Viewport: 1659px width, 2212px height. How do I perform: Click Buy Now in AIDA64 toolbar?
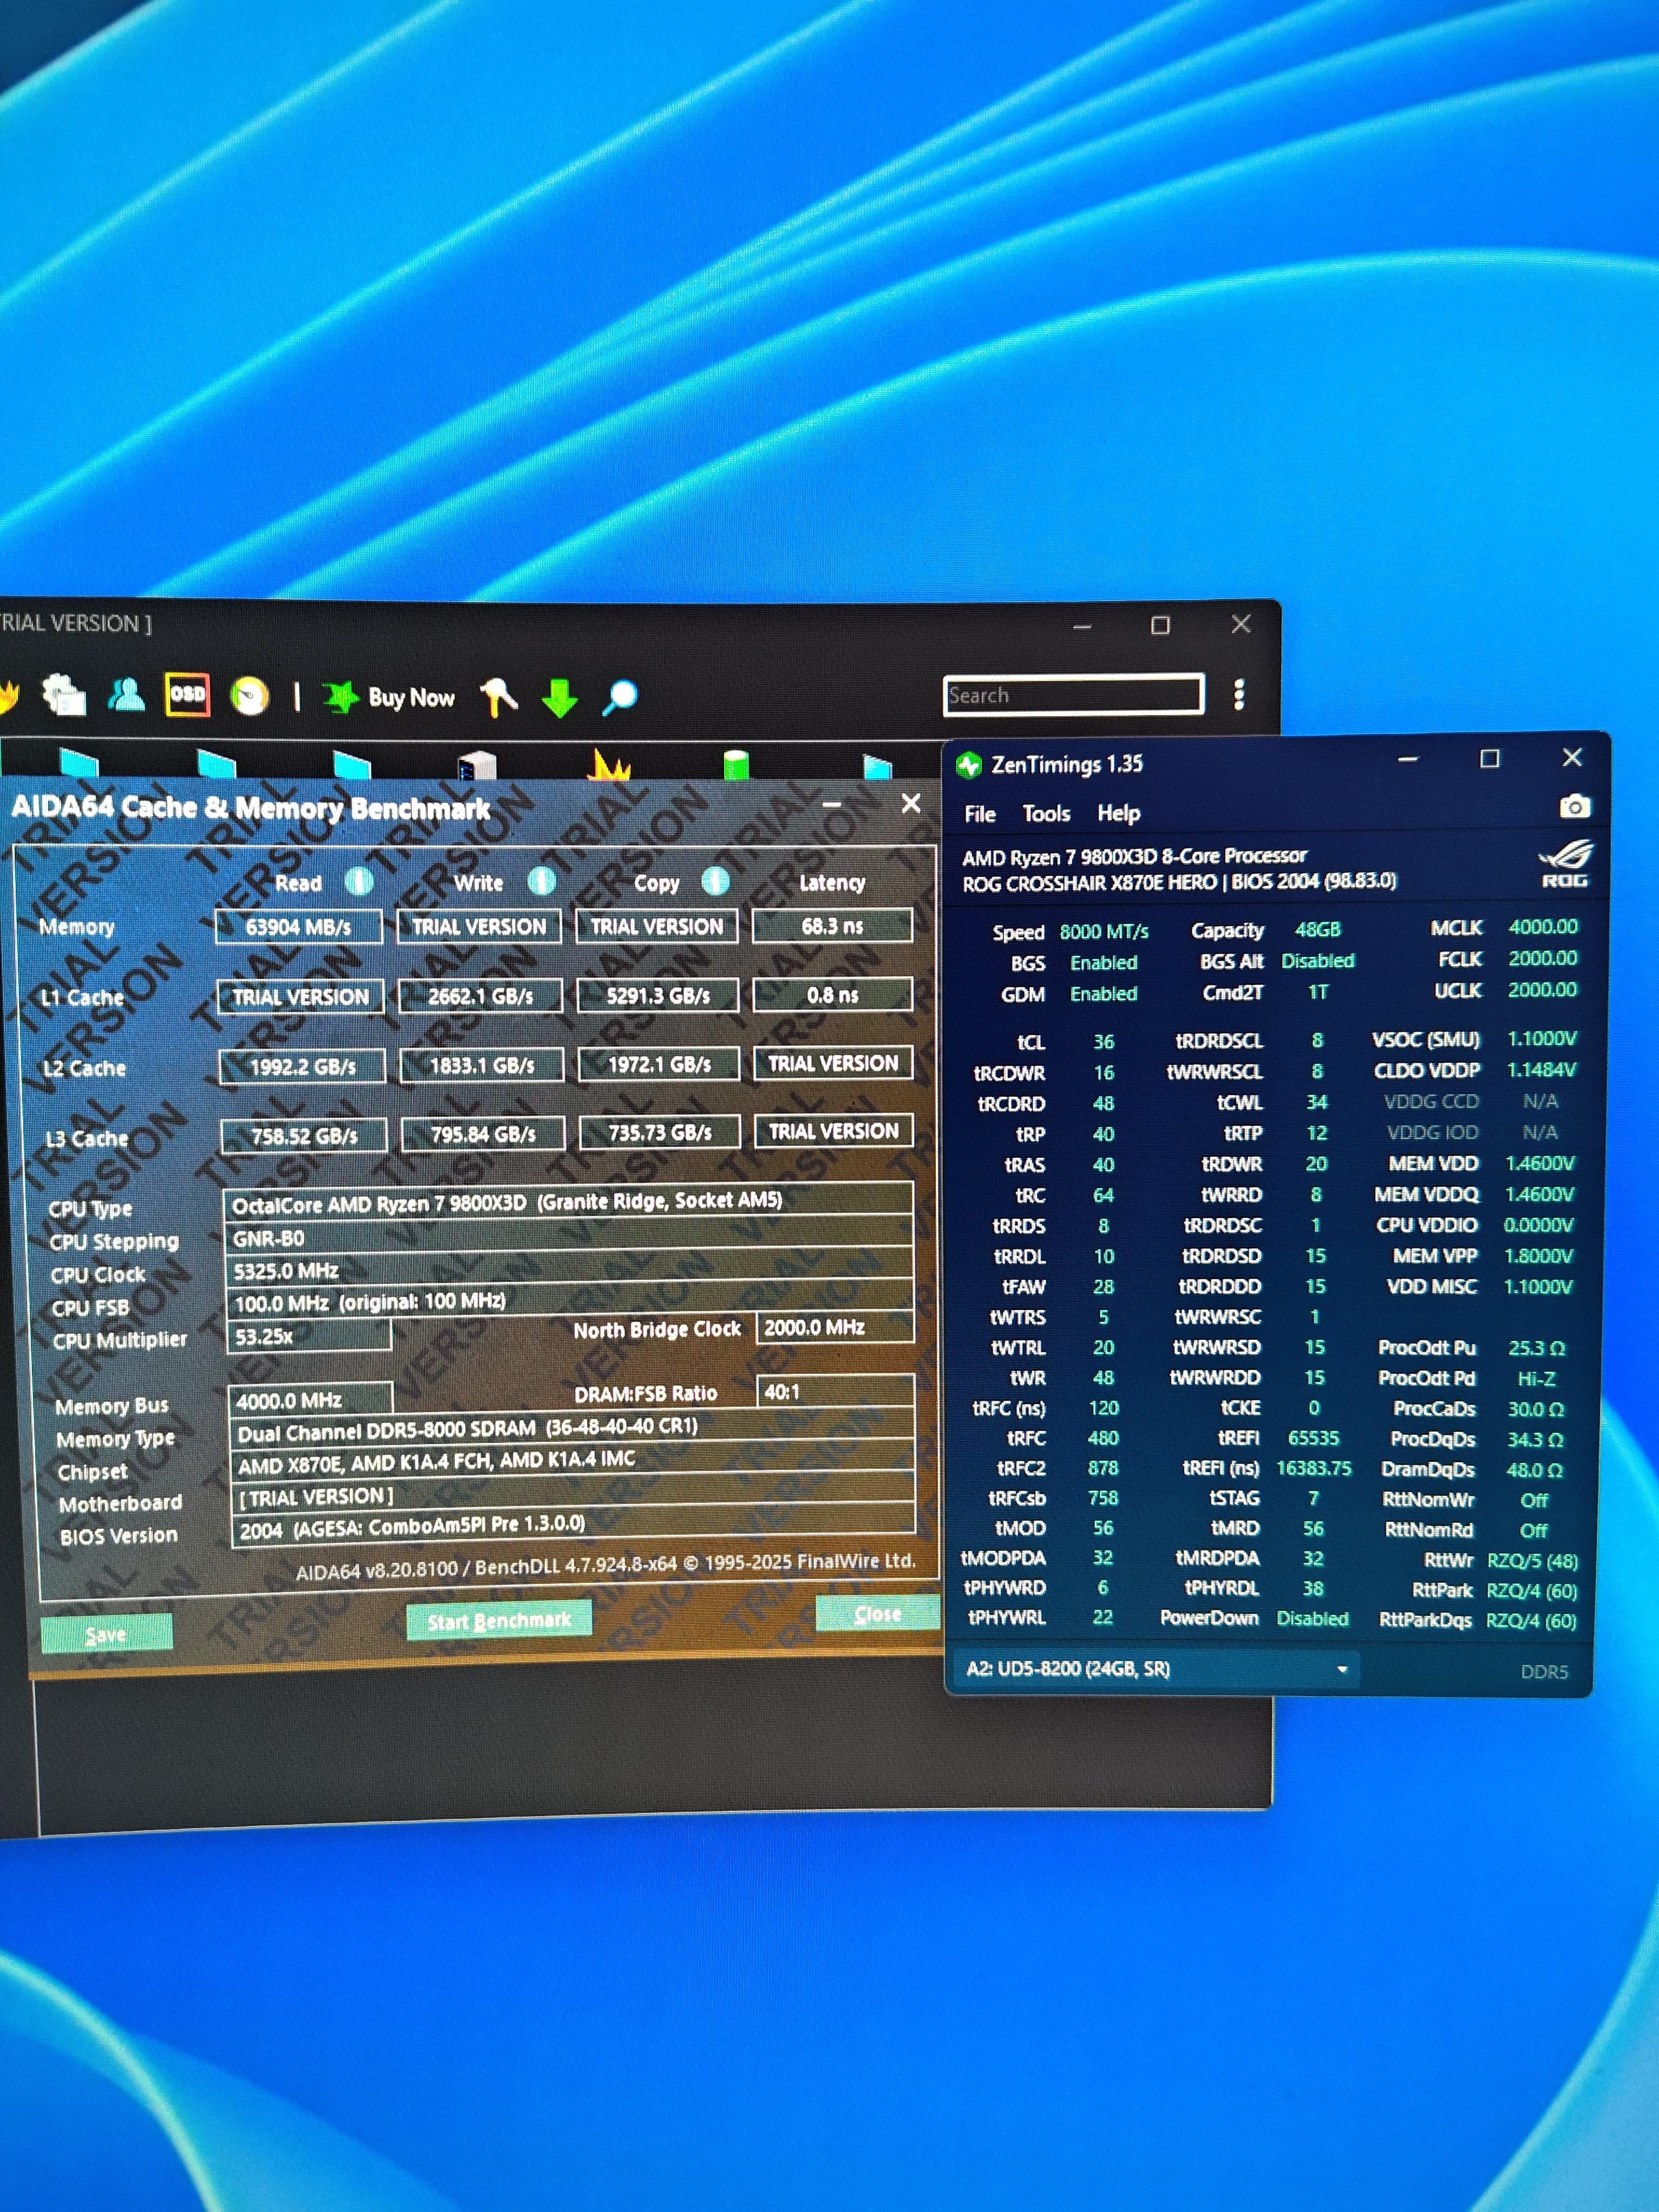coord(410,697)
